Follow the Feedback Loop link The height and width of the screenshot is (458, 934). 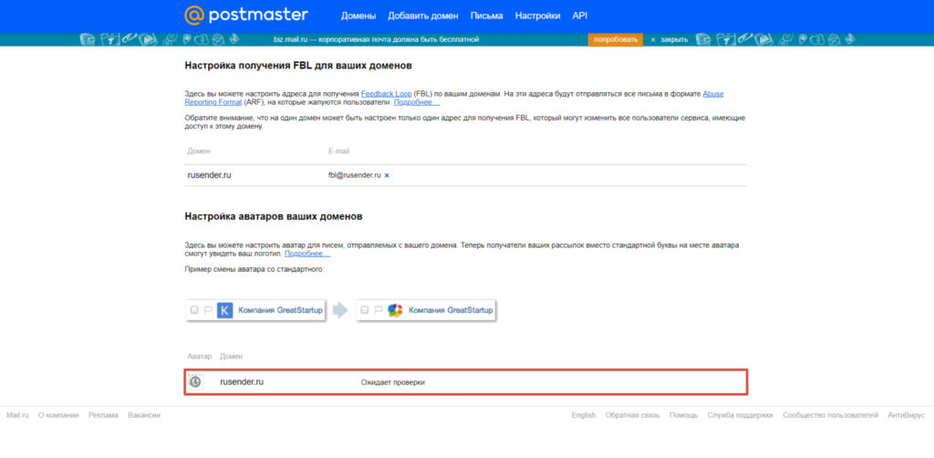coord(386,94)
